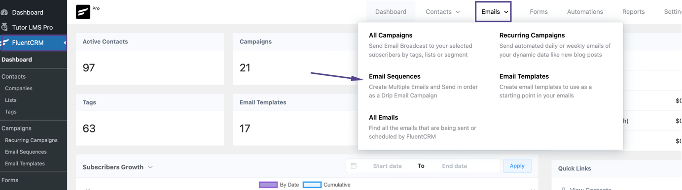Open Campaigns in sidebar

[16, 128]
